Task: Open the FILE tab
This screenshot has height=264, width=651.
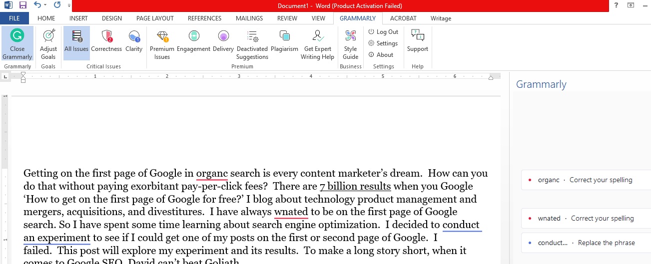Action: (14, 18)
